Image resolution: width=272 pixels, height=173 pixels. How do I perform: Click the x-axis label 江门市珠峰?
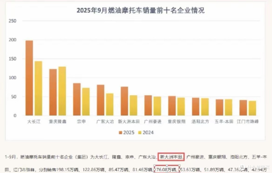pyautogui.click(x=248, y=121)
